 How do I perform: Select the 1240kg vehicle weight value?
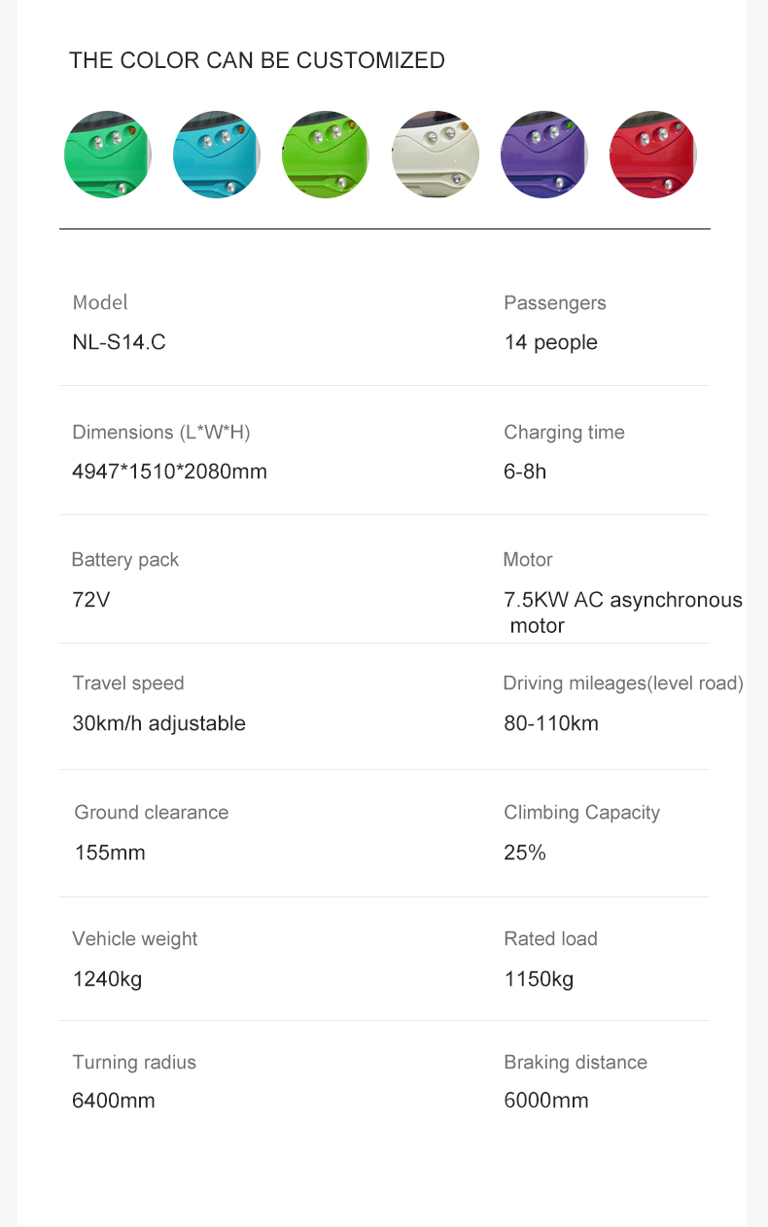pyautogui.click(x=107, y=979)
